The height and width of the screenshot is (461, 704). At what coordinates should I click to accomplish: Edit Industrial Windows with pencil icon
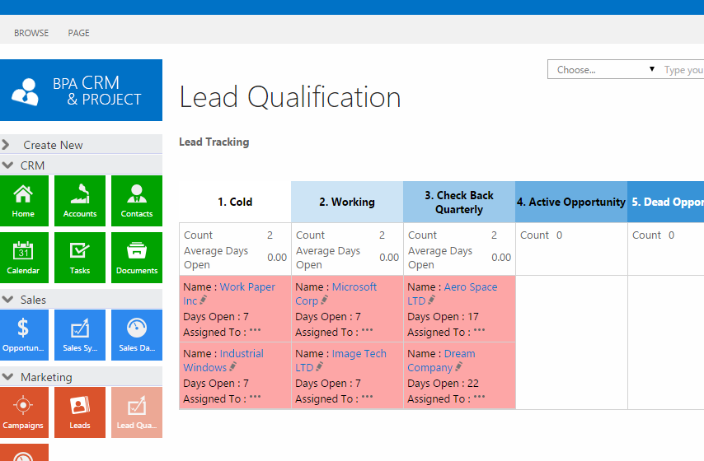point(232,366)
